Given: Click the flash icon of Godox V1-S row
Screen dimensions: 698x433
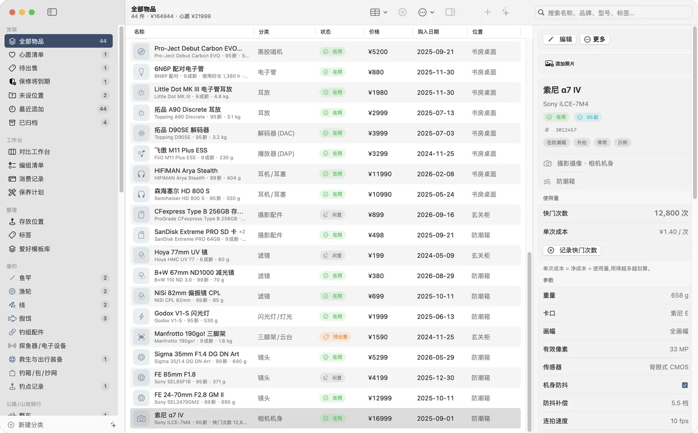Looking at the screenshot, I should pos(141,317).
